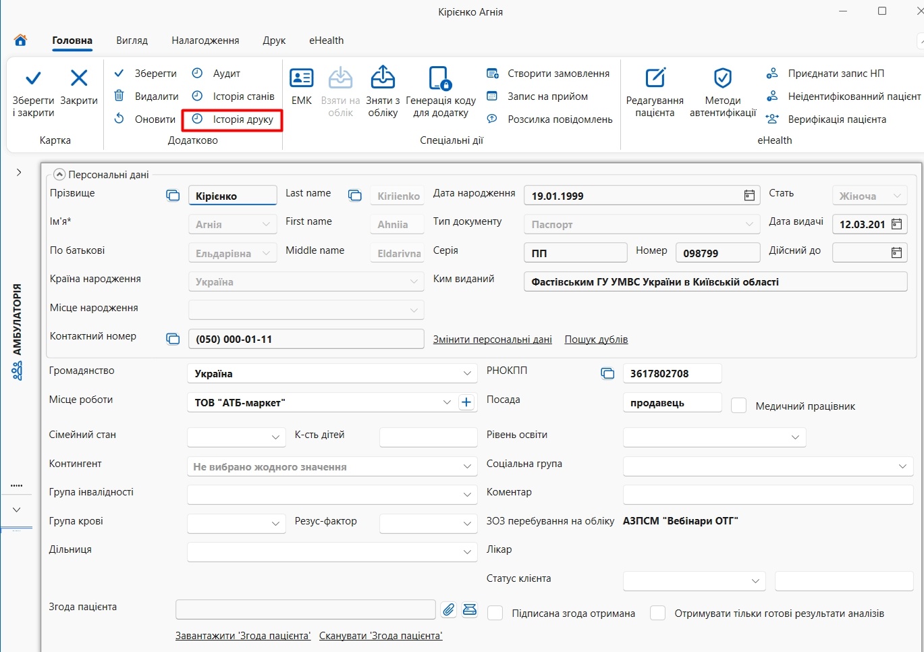Open the ЕМК card icon
The height and width of the screenshot is (652, 924).
(301, 78)
